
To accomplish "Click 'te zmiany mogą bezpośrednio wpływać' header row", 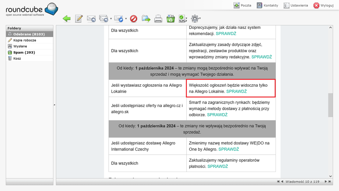I will (192, 71).
